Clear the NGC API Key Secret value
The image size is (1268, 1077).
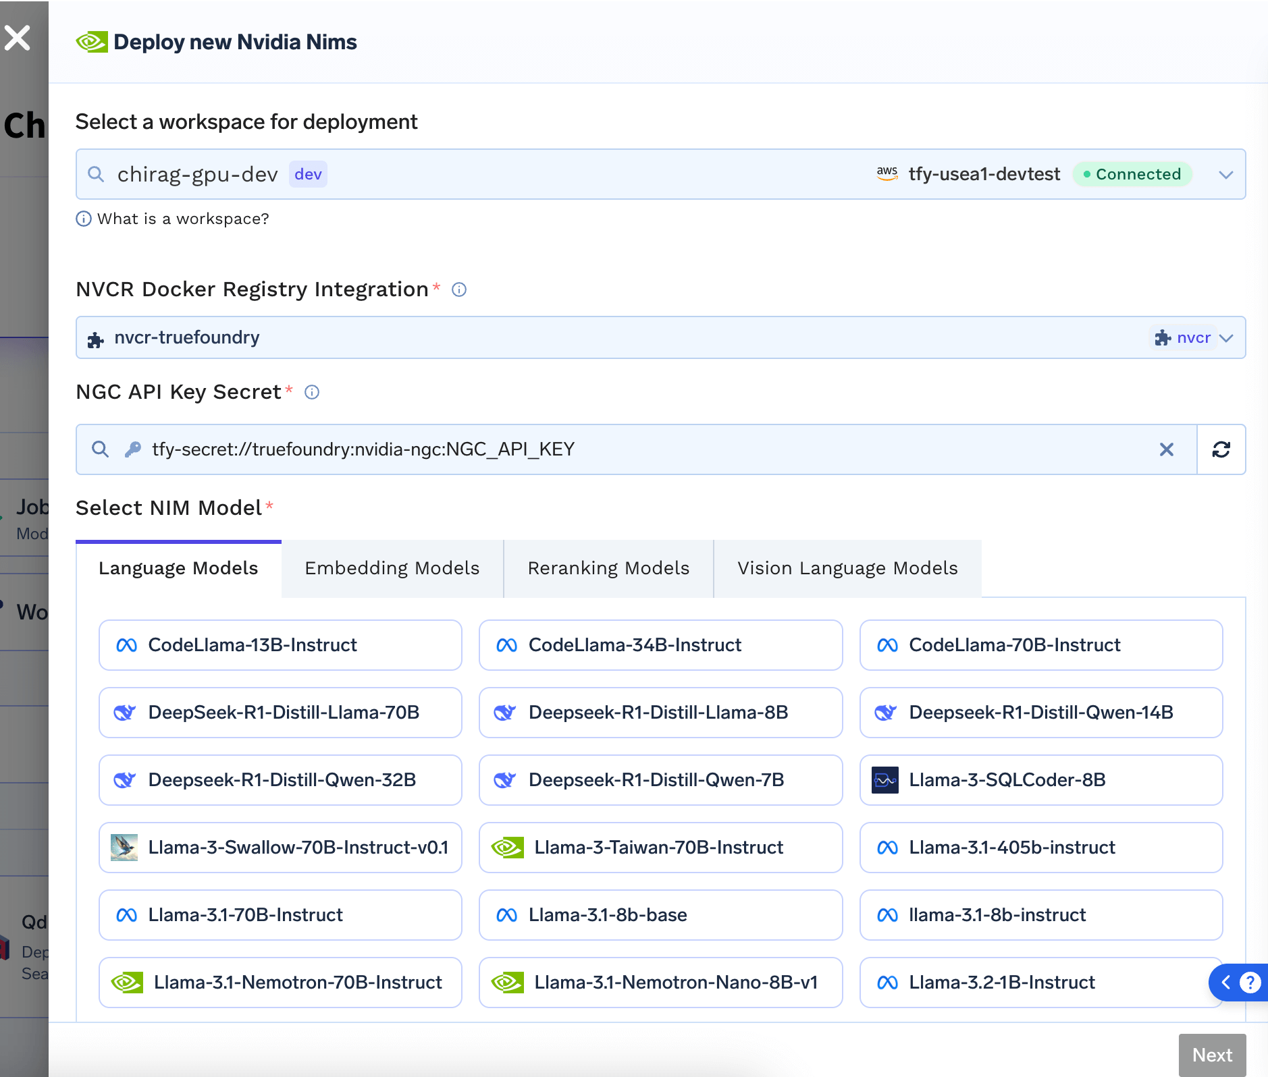point(1166,449)
